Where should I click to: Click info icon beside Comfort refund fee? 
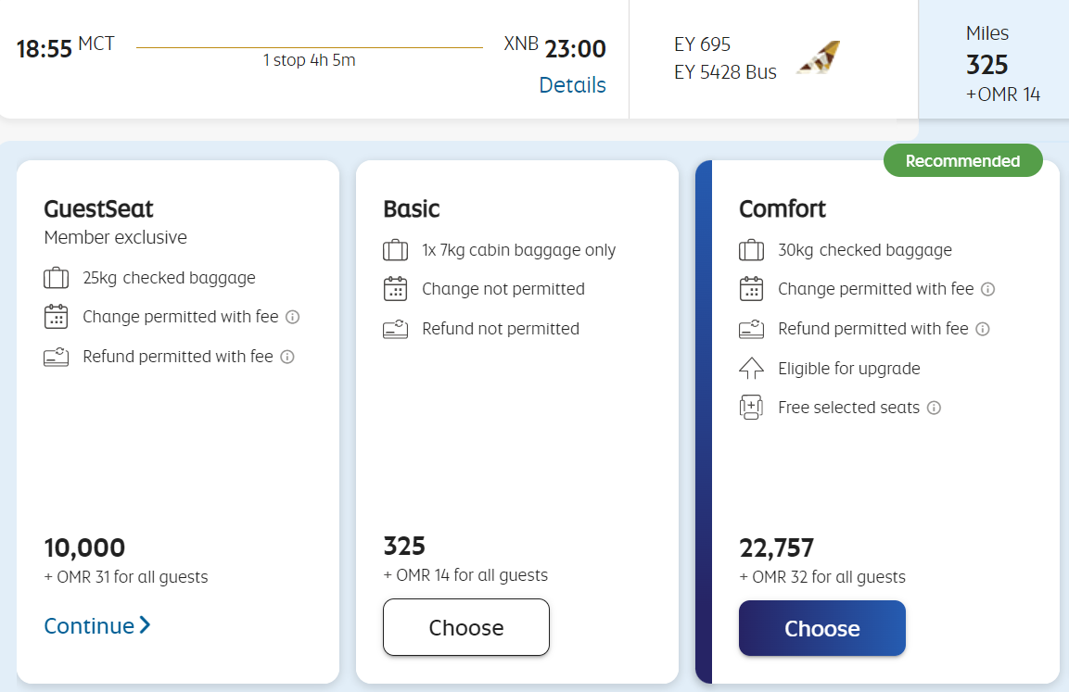coord(983,329)
